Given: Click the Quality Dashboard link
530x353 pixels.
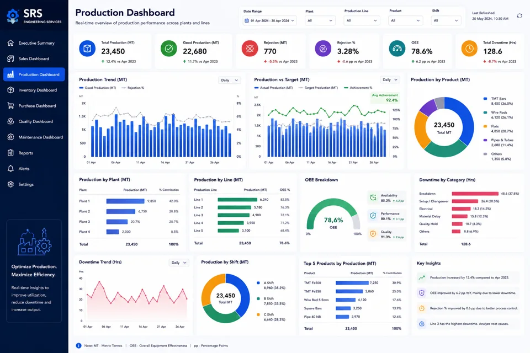Looking at the screenshot, I should [34, 121].
